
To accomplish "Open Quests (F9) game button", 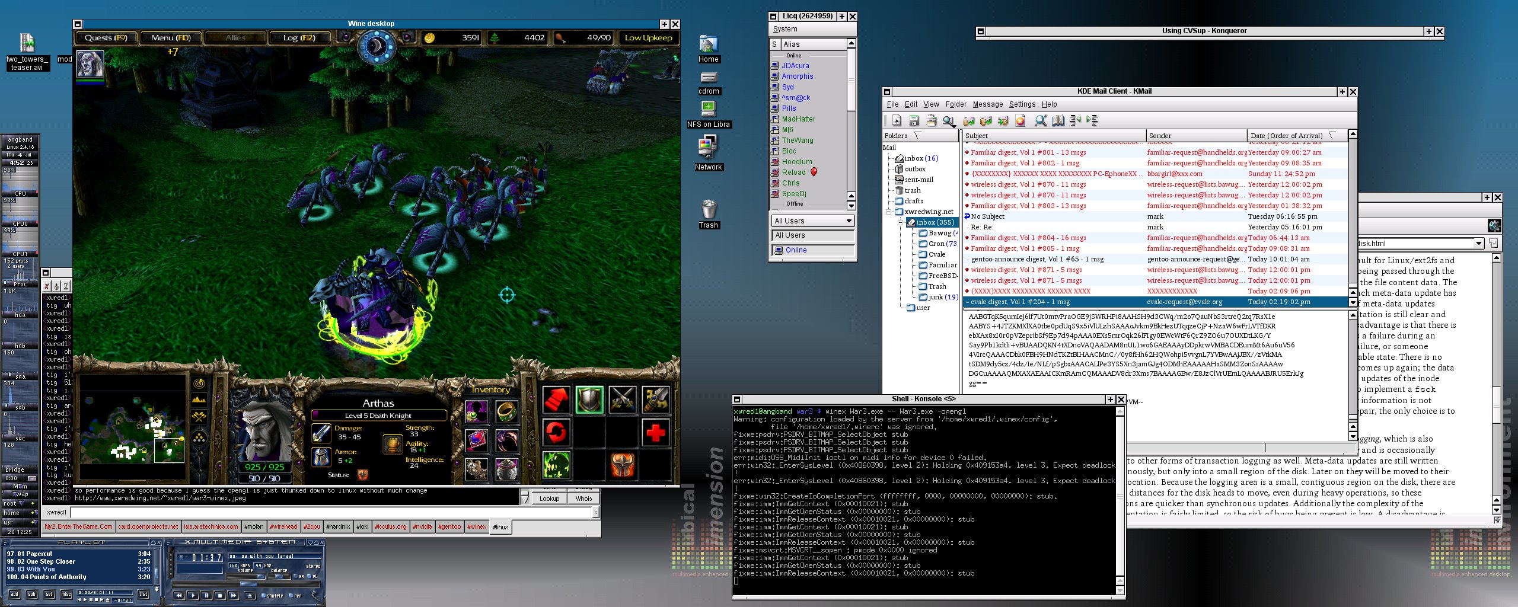I will pyautogui.click(x=106, y=38).
